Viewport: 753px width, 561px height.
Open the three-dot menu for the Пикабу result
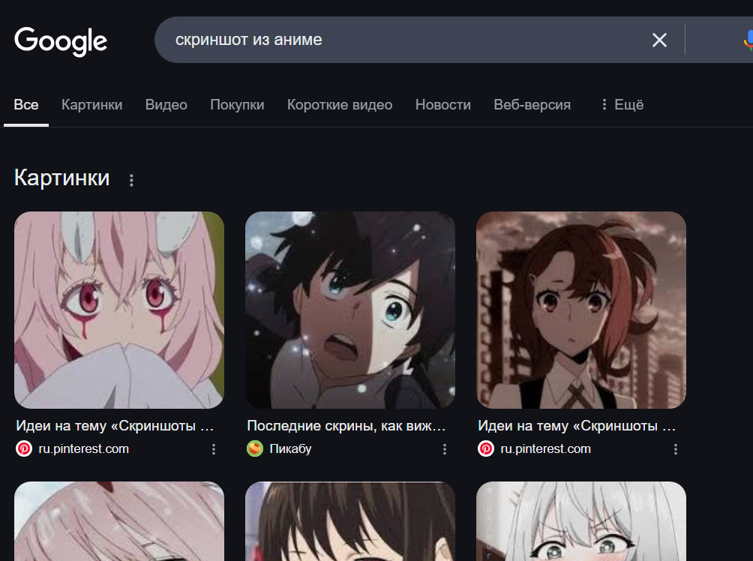point(445,449)
